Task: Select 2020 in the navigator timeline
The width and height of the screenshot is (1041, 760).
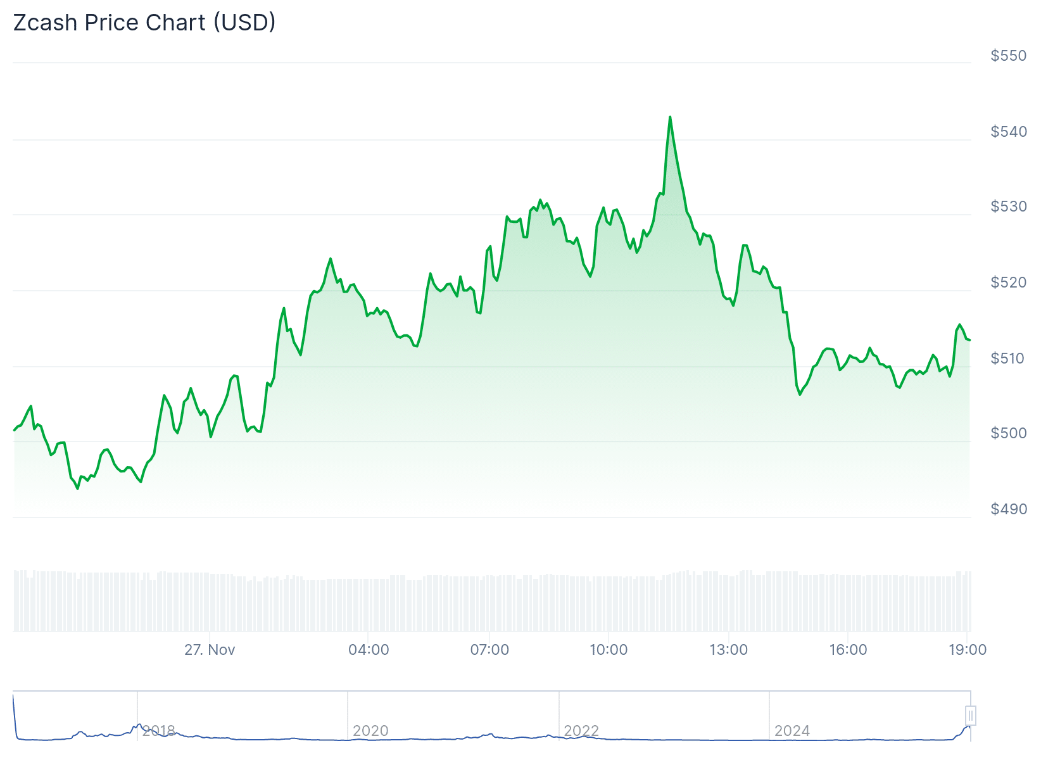Action: [x=370, y=731]
